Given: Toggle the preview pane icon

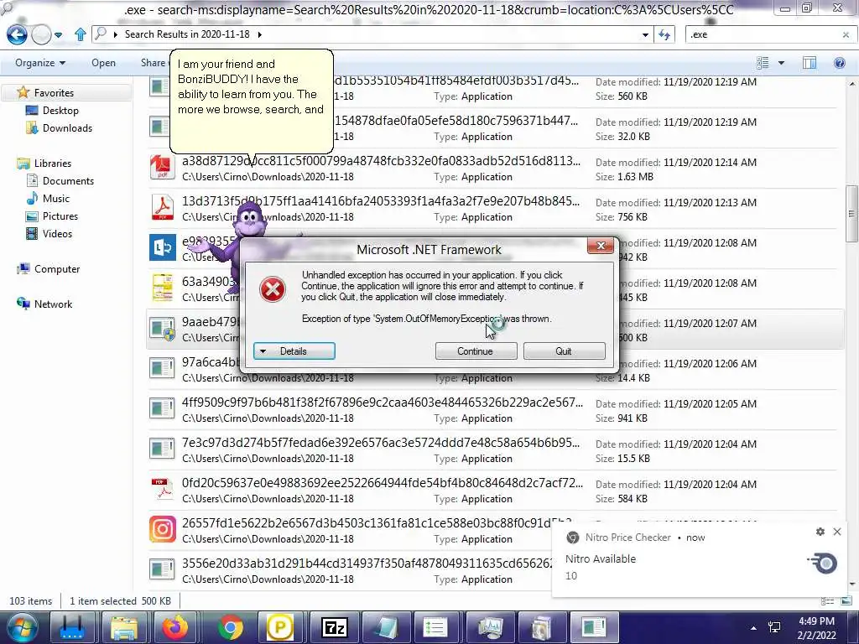Looking at the screenshot, I should click(810, 63).
